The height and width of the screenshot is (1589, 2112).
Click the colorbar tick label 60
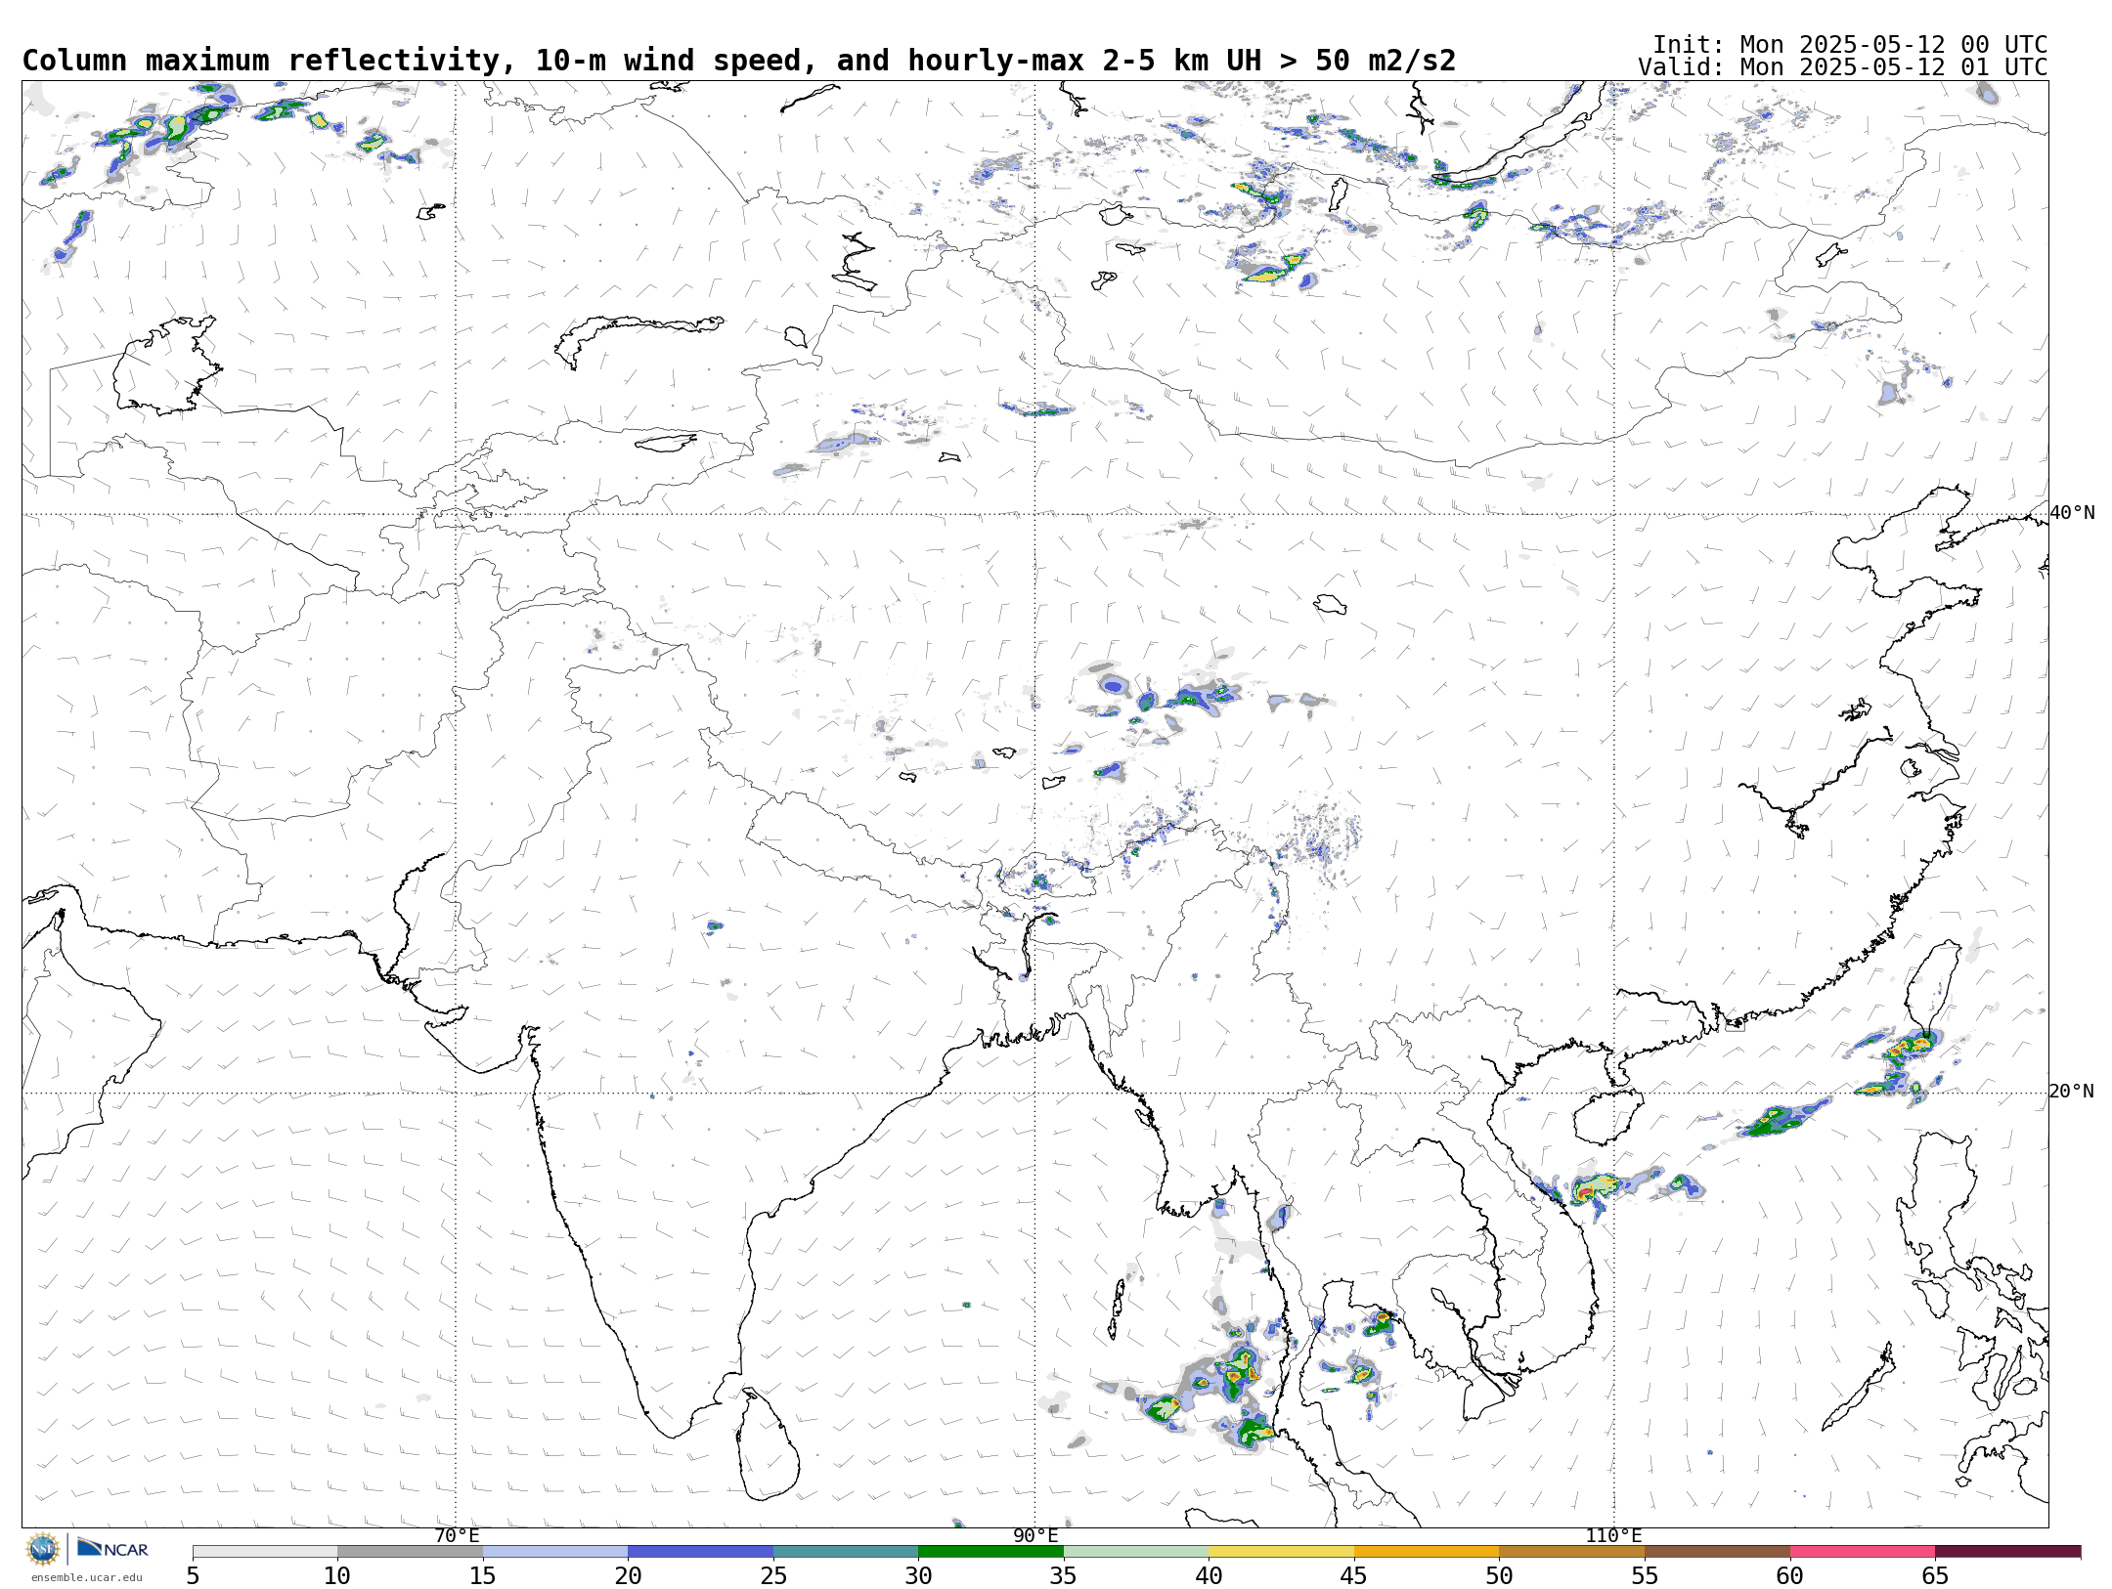(x=1790, y=1576)
